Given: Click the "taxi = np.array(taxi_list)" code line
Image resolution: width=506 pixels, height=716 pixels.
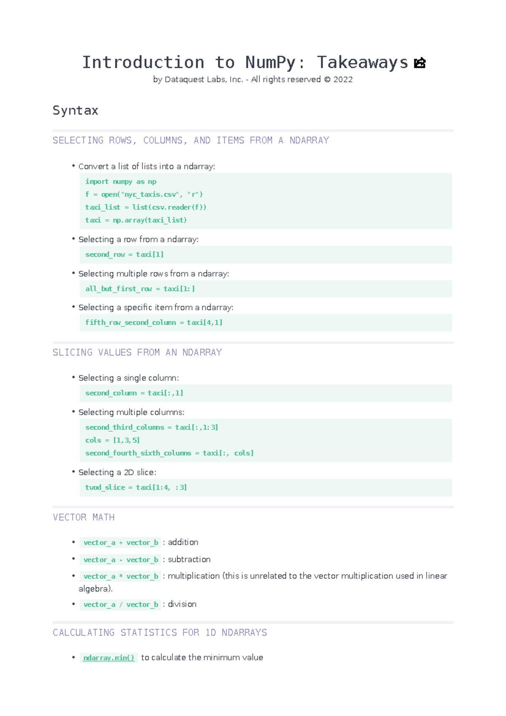Looking at the screenshot, I should click(x=136, y=220).
